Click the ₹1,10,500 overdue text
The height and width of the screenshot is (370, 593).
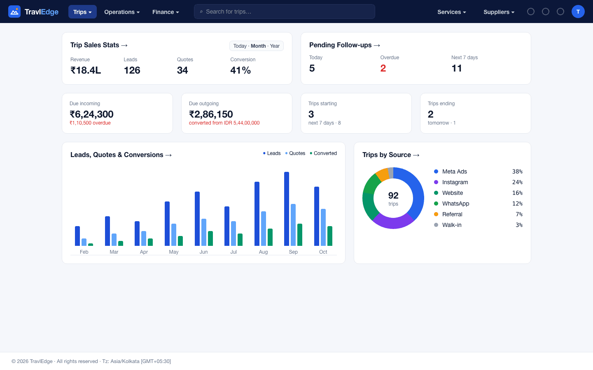[x=90, y=123]
